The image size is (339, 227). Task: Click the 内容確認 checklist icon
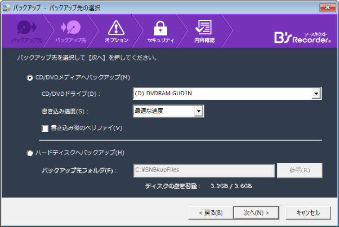pyautogui.click(x=204, y=28)
